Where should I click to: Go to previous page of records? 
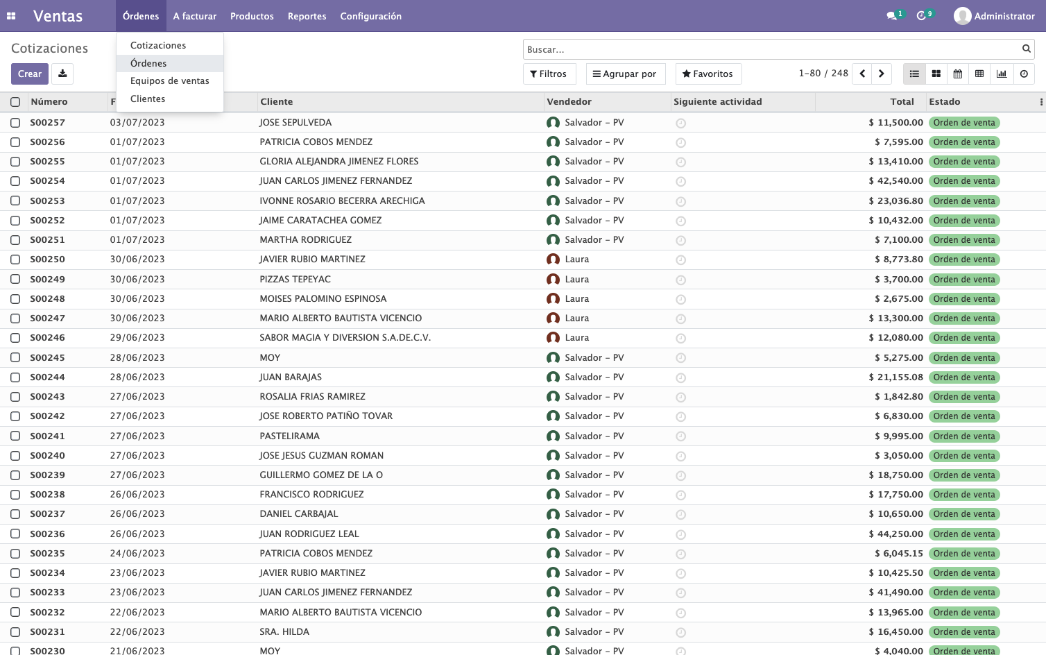[862, 74]
